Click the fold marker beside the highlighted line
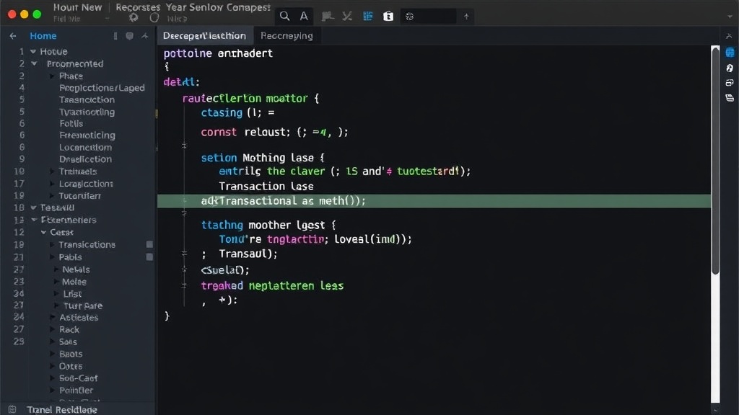Image resolution: width=739 pixels, height=415 pixels. click(185, 201)
